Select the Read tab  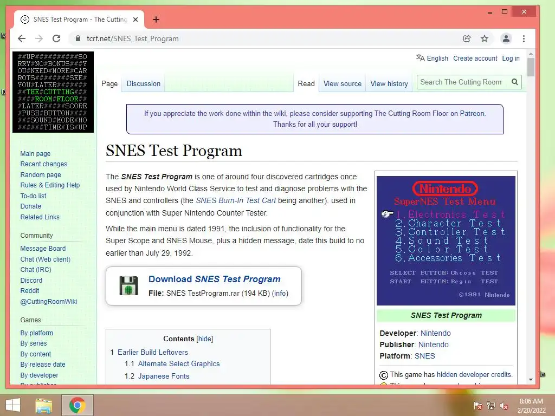click(306, 84)
